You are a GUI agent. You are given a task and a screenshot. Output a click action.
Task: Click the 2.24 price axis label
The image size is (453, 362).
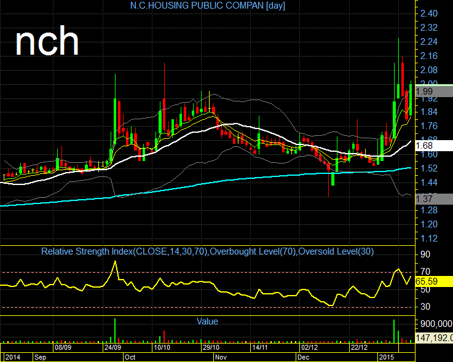click(x=429, y=42)
